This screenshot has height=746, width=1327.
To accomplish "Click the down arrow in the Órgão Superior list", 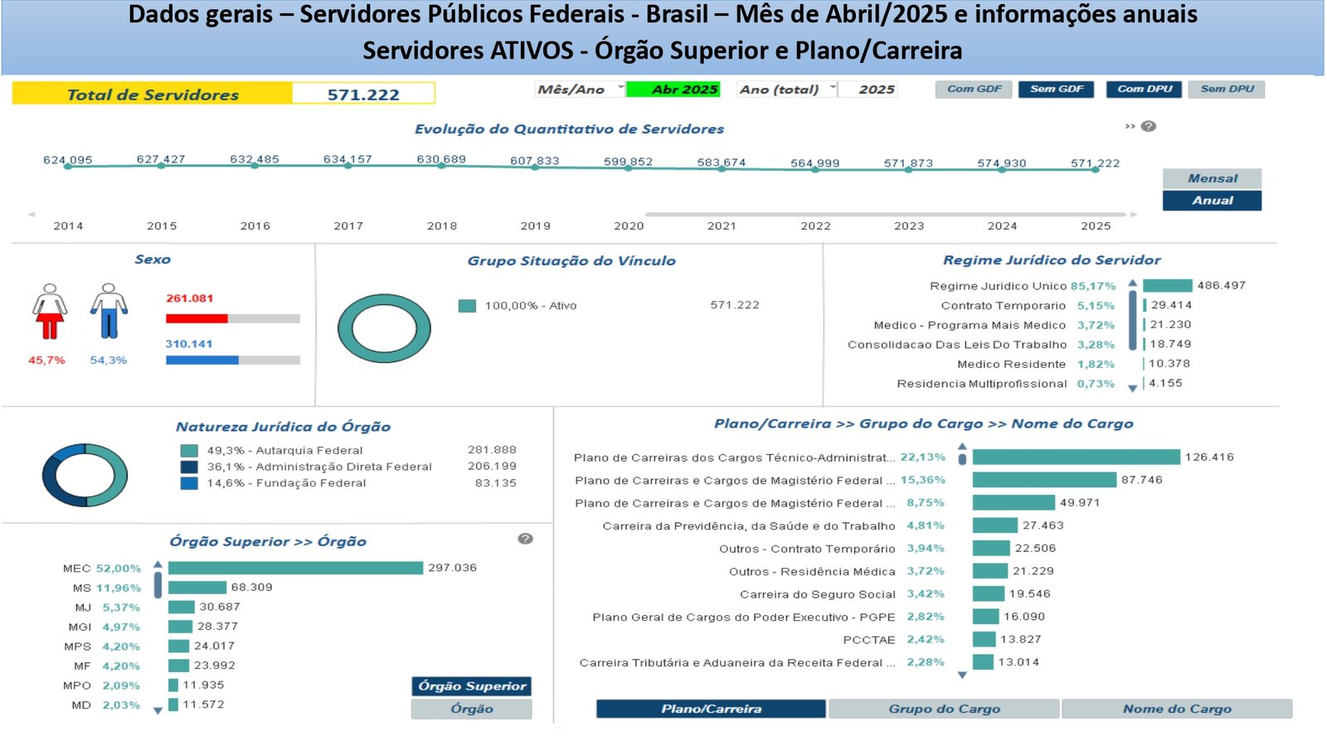I will coord(158,711).
